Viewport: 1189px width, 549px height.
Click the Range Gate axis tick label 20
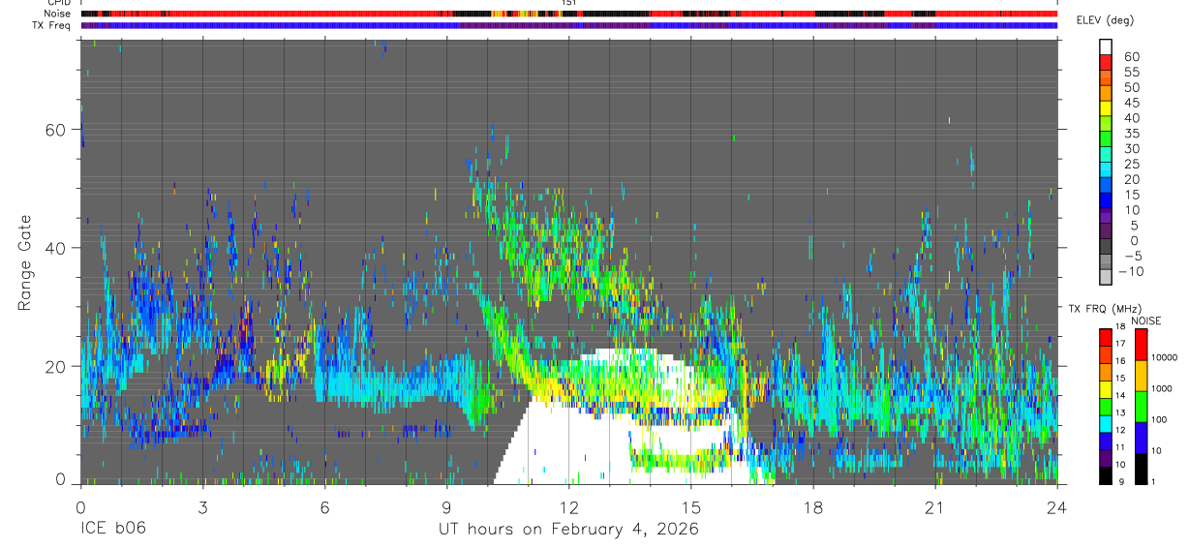click(x=55, y=366)
